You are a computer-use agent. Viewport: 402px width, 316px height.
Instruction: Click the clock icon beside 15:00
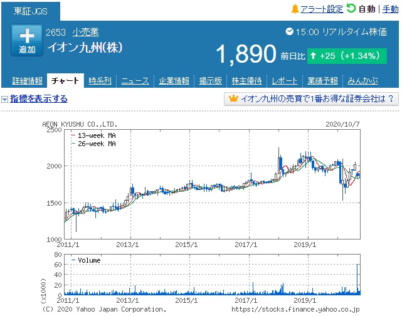pos(289,31)
